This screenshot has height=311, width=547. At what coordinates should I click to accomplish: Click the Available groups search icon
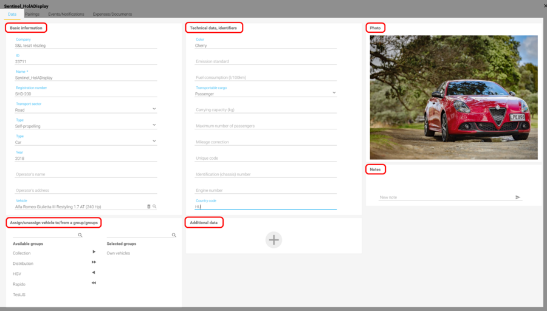80,235
